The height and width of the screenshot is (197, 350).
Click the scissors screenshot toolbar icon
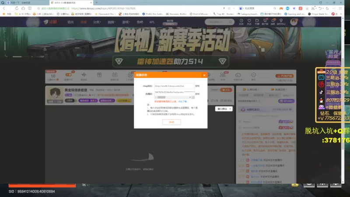pyautogui.click(x=313, y=8)
